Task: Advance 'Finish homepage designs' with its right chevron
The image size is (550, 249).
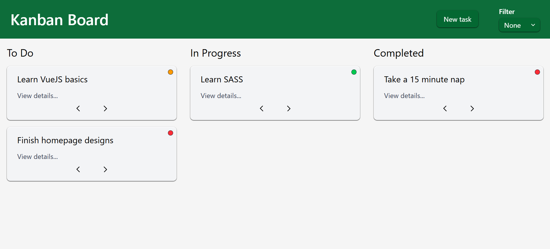Action: coord(105,169)
